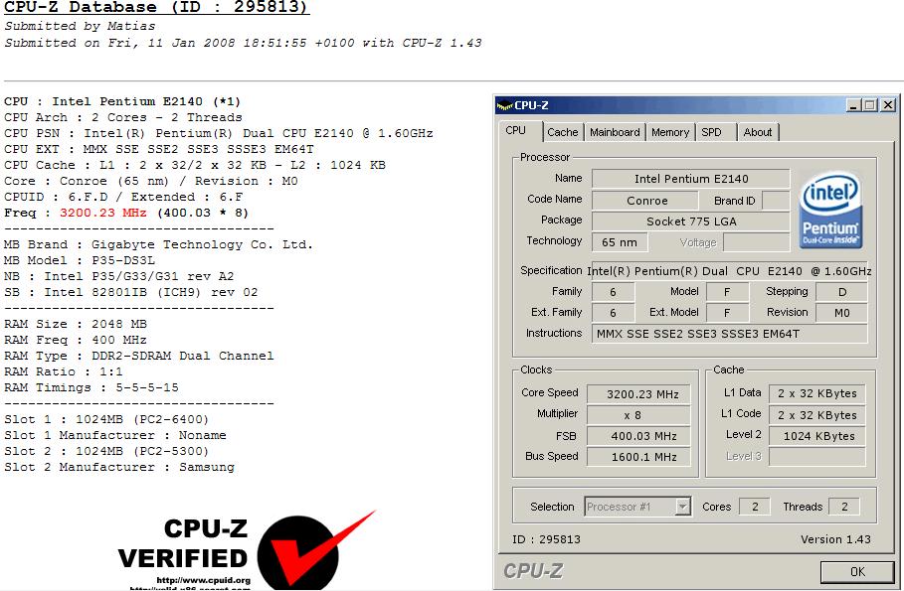The width and height of the screenshot is (904, 591).
Task: Click the red 3200.23 MHz frequency text
Action: [103, 213]
